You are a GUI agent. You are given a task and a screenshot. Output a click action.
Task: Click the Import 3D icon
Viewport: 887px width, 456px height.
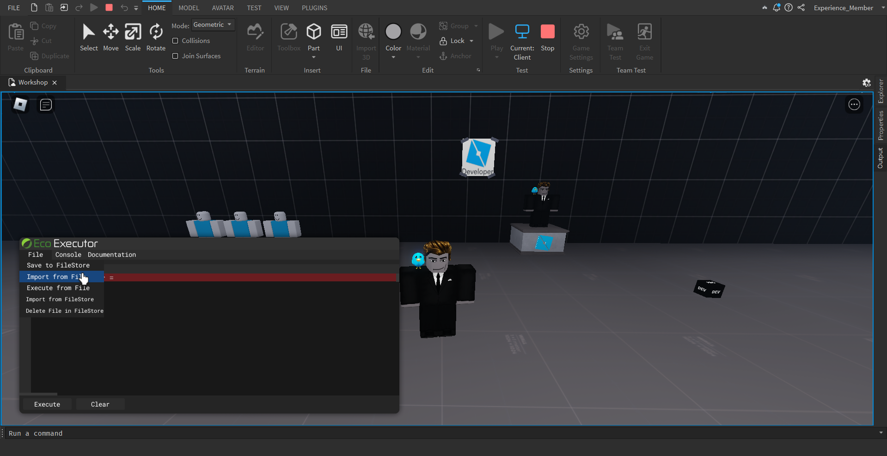coord(366,32)
